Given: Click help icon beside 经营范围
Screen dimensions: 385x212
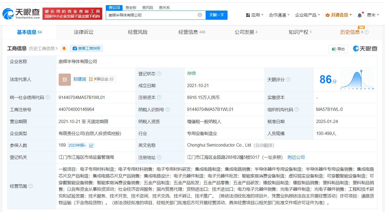Looking at the screenshot, I should coord(31,186).
